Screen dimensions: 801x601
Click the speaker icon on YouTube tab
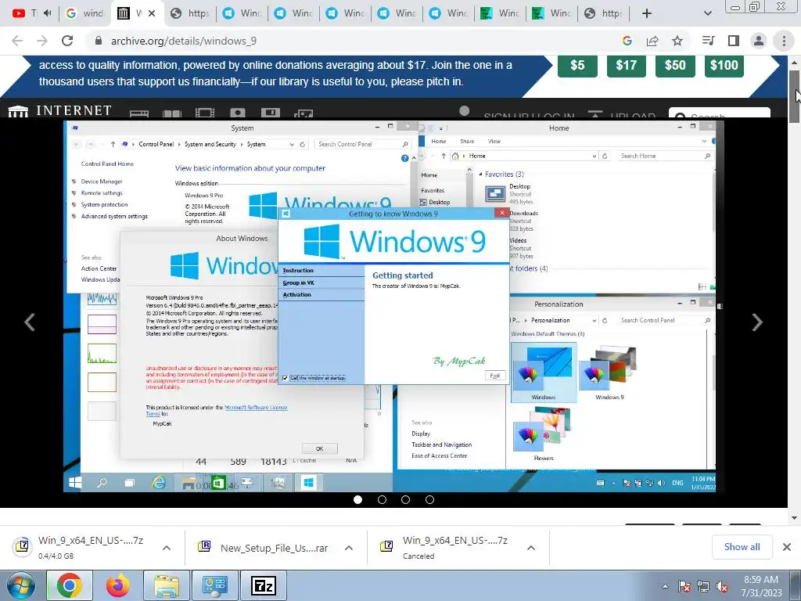click(48, 13)
